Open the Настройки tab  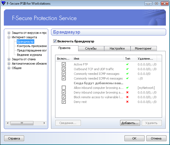[117, 48]
